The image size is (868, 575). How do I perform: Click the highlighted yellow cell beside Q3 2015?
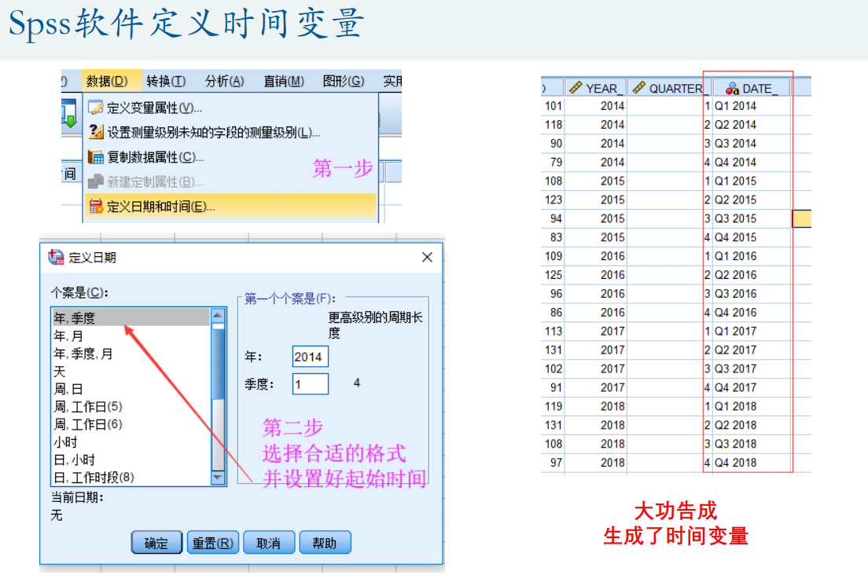[802, 218]
